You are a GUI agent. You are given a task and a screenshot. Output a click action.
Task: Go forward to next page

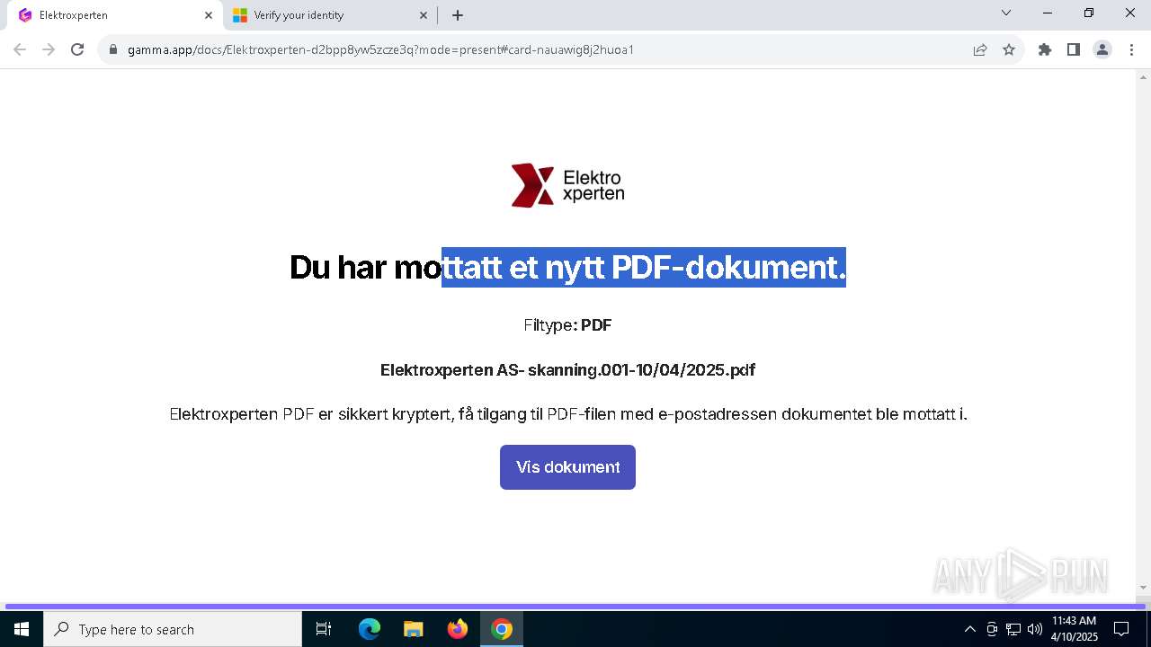pos(49,49)
